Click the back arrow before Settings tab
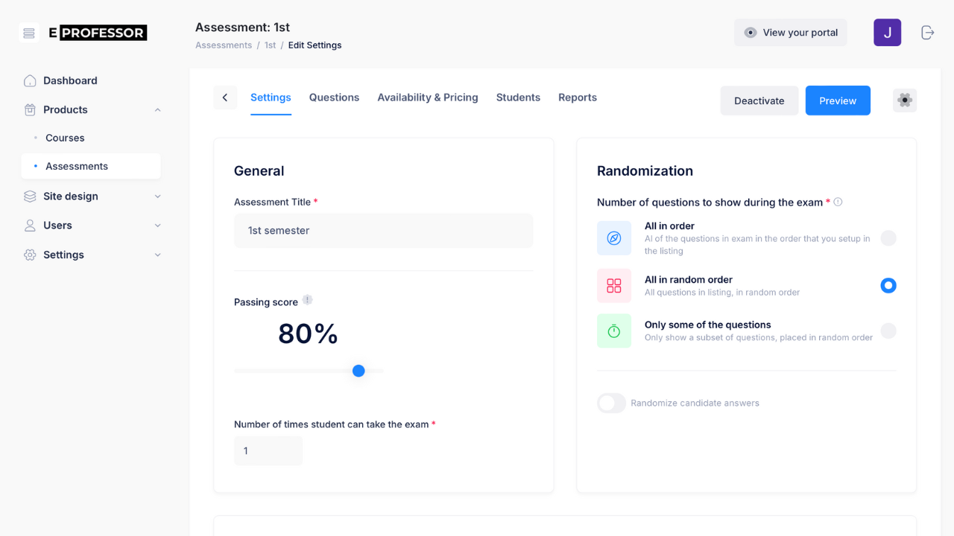The image size is (954, 536). click(x=225, y=98)
